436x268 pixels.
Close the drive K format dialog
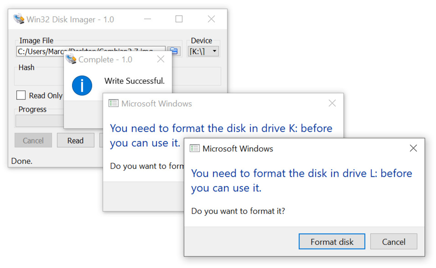point(332,103)
